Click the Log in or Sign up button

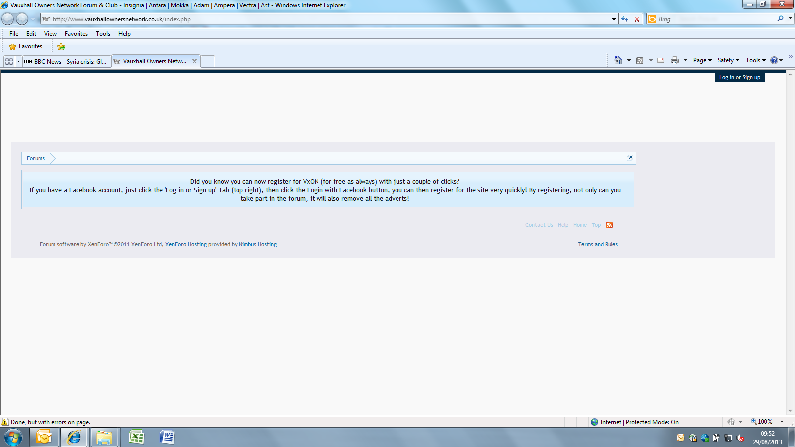click(x=739, y=77)
